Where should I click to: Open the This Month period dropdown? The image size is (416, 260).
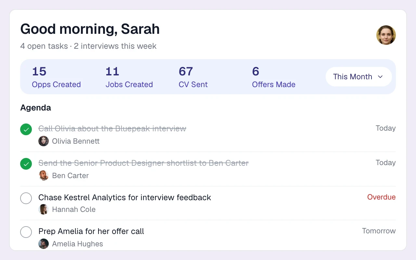coord(359,77)
